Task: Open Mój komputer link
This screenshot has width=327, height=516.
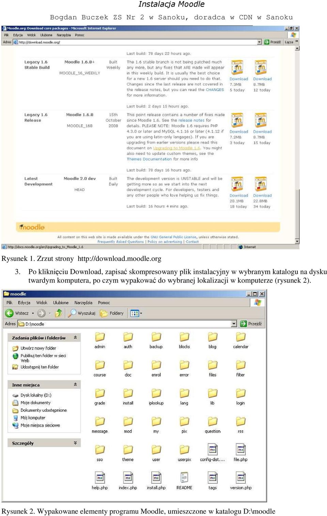Action: point(33,418)
